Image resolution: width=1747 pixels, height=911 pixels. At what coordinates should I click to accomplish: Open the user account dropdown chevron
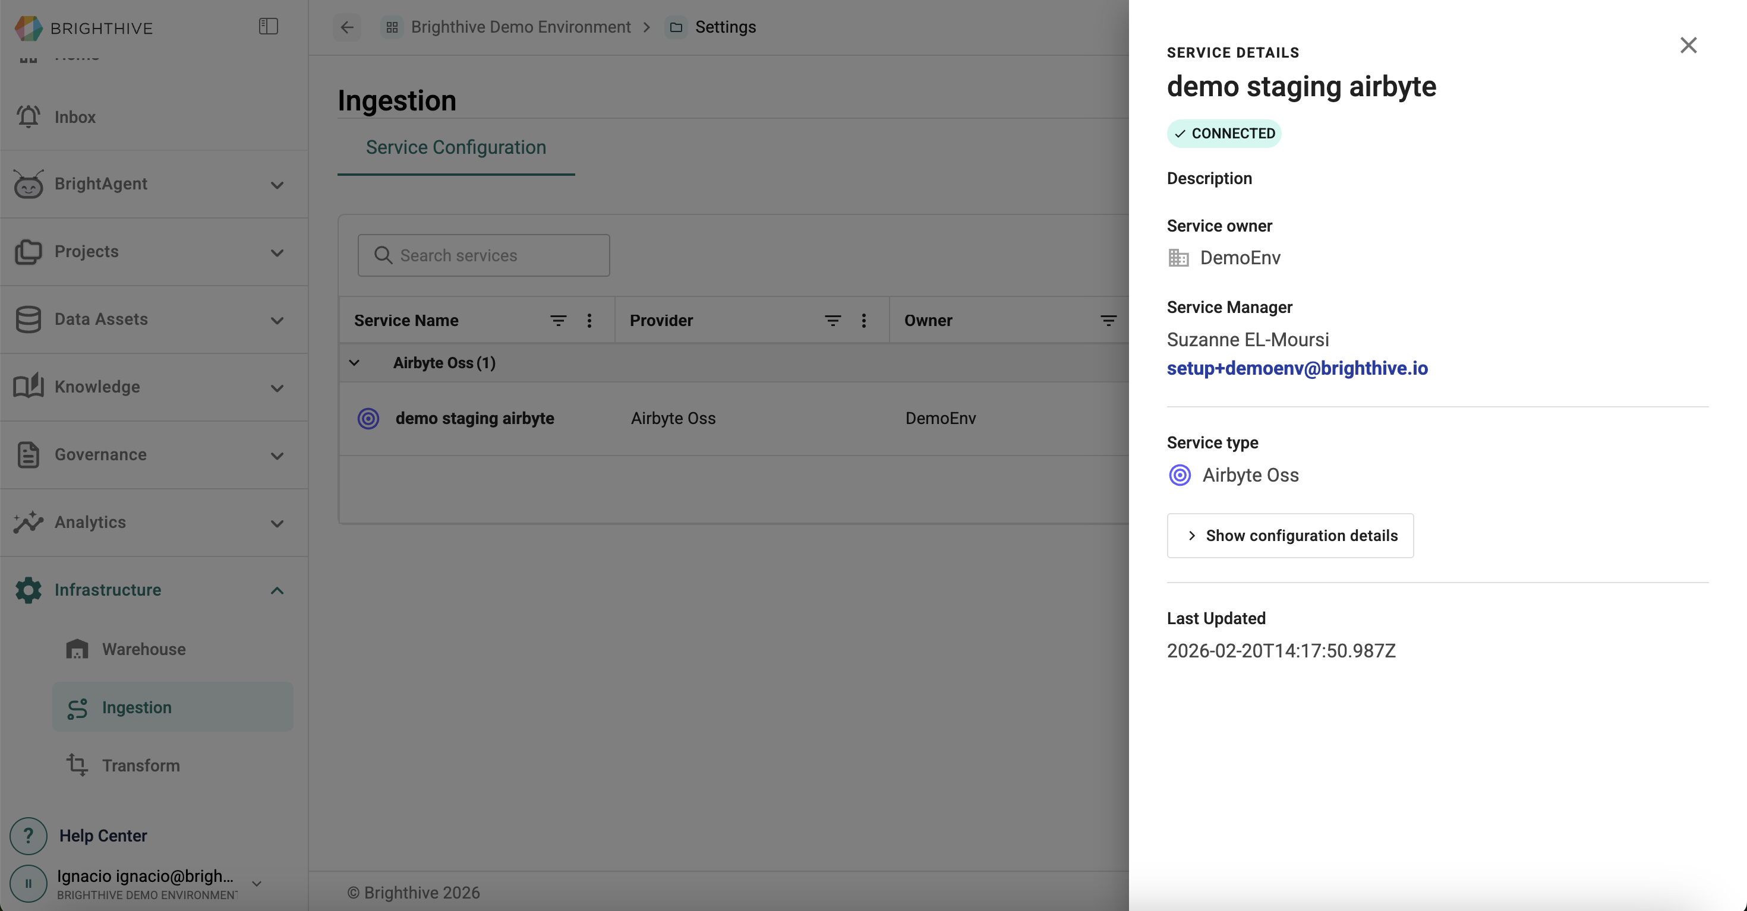[256, 883]
